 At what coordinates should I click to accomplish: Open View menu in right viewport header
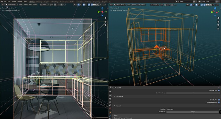129,5
